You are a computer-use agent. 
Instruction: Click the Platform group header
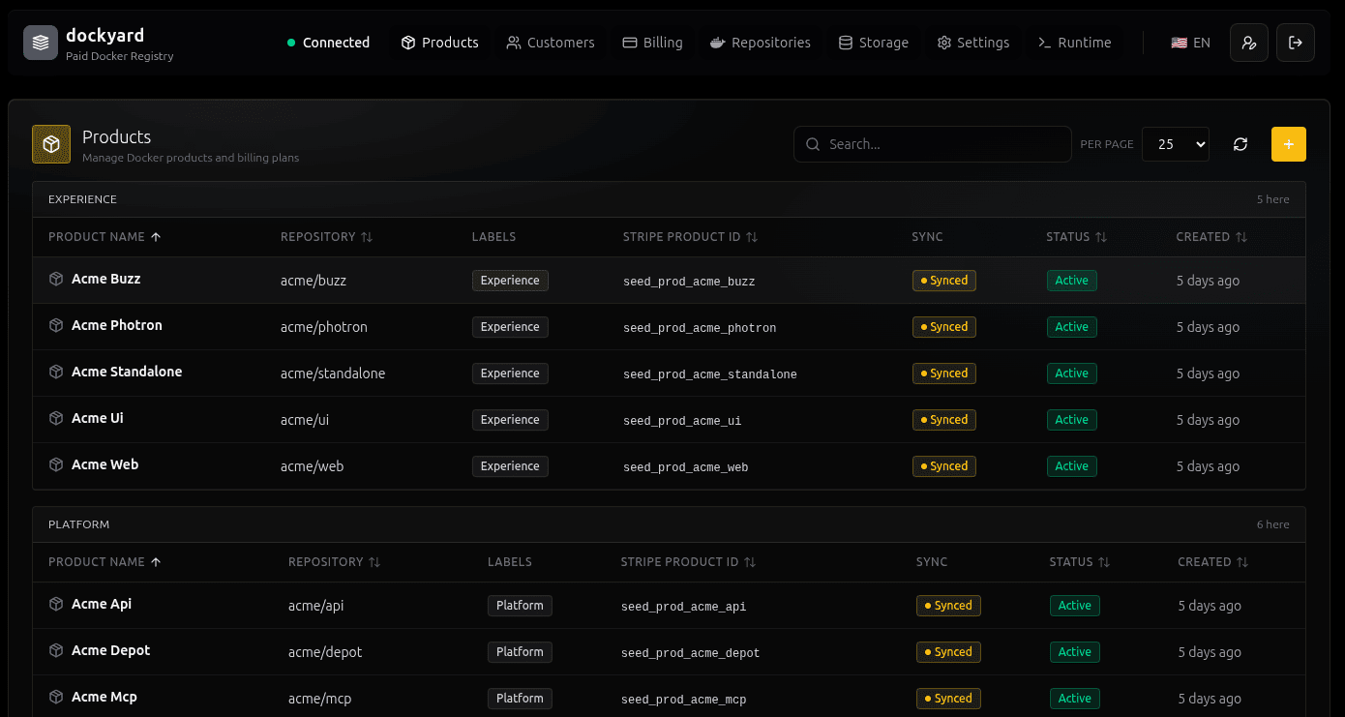[669, 524]
